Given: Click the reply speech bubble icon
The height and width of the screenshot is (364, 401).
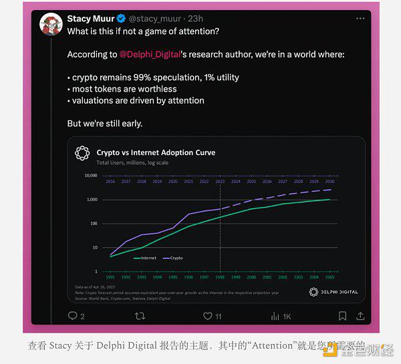Looking at the screenshot, I should click(x=73, y=316).
